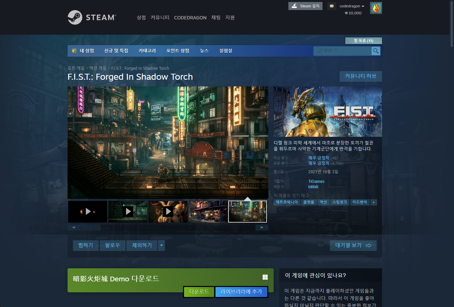
Task: Open the 실험실 tab
Action: [226, 51]
